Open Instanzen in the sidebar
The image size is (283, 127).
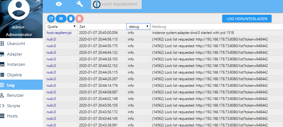21,64
